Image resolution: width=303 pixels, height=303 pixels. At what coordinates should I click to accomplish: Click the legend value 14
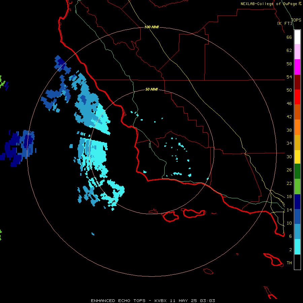pyautogui.click(x=289, y=210)
